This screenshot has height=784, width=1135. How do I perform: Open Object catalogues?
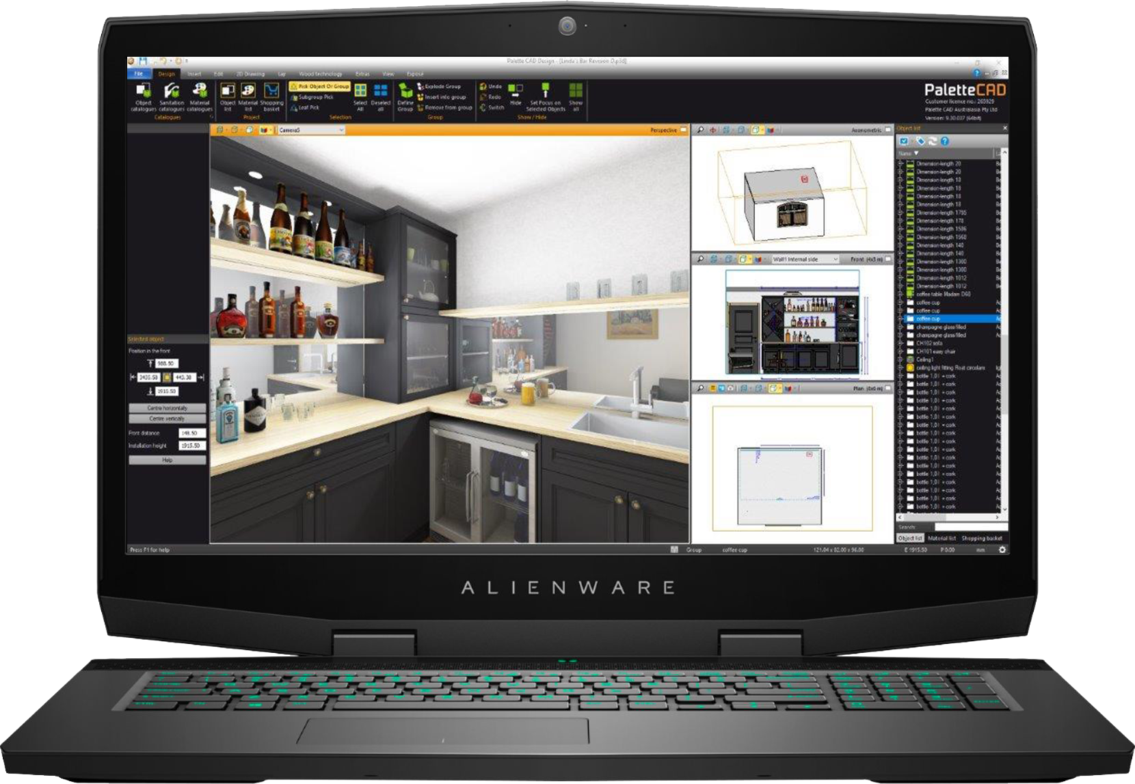pyautogui.click(x=144, y=97)
